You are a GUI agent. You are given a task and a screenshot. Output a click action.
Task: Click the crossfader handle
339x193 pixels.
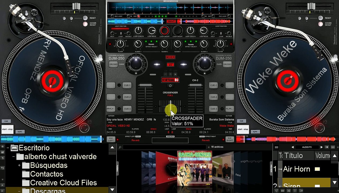pyautogui.click(x=170, y=107)
